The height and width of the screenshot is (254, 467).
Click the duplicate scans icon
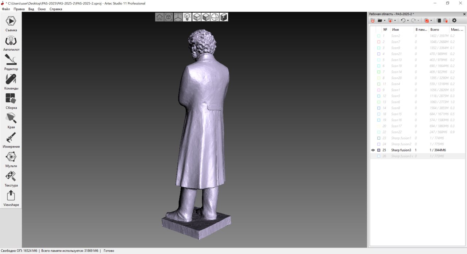click(x=439, y=21)
